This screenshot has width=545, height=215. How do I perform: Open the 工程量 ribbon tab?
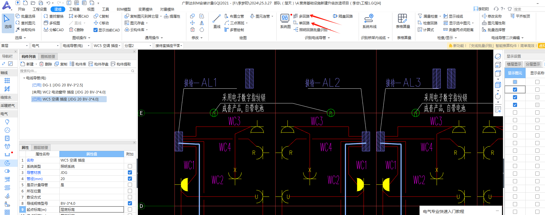74,9
